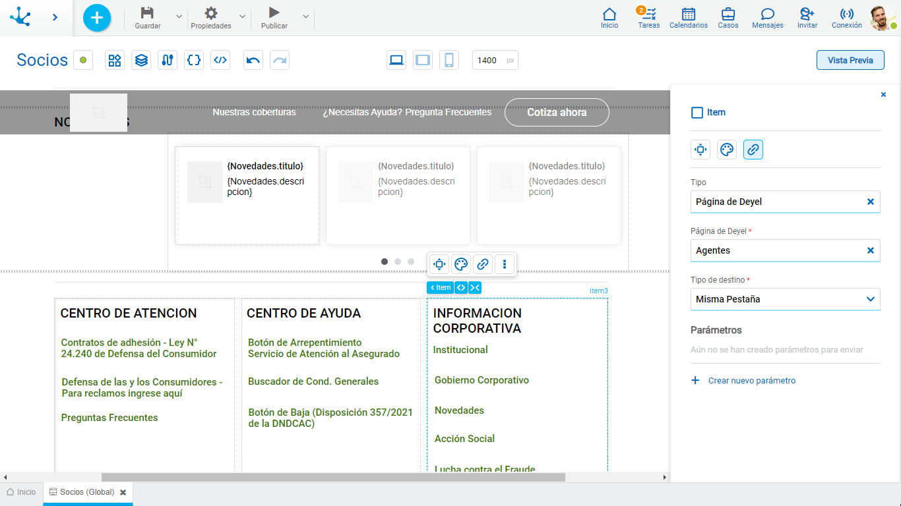The image size is (901, 506).
Task: Close the Socios (Global) tab
Action: point(123,492)
